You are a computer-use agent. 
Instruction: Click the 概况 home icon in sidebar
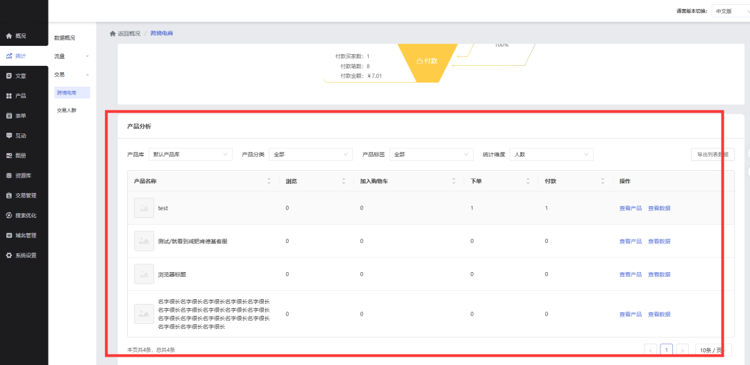point(9,36)
